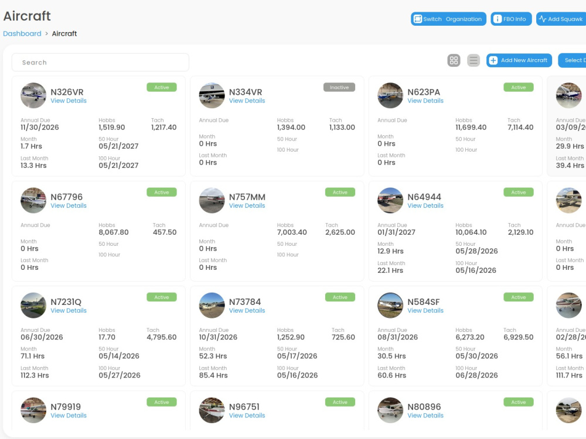Click the Active badge on N7231Q
The width and height of the screenshot is (586, 439).
[162, 297]
